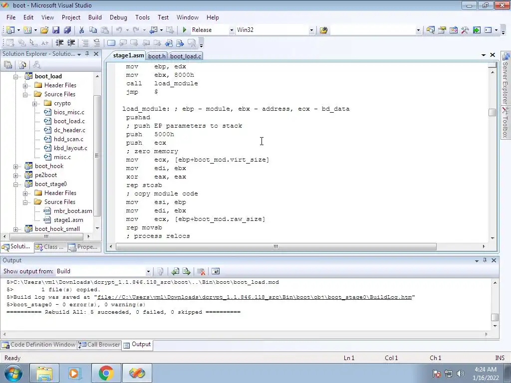Click the New Project toolbar icon
Screen dimensions: 511x383
(x=10, y=30)
